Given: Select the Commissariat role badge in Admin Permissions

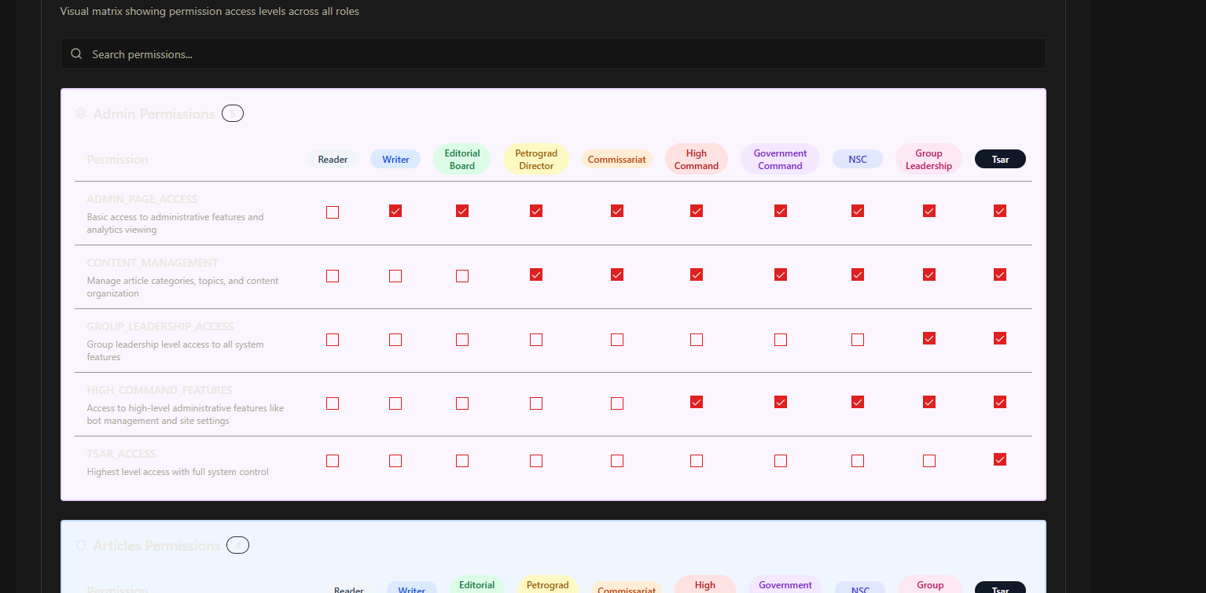Looking at the screenshot, I should [x=617, y=159].
